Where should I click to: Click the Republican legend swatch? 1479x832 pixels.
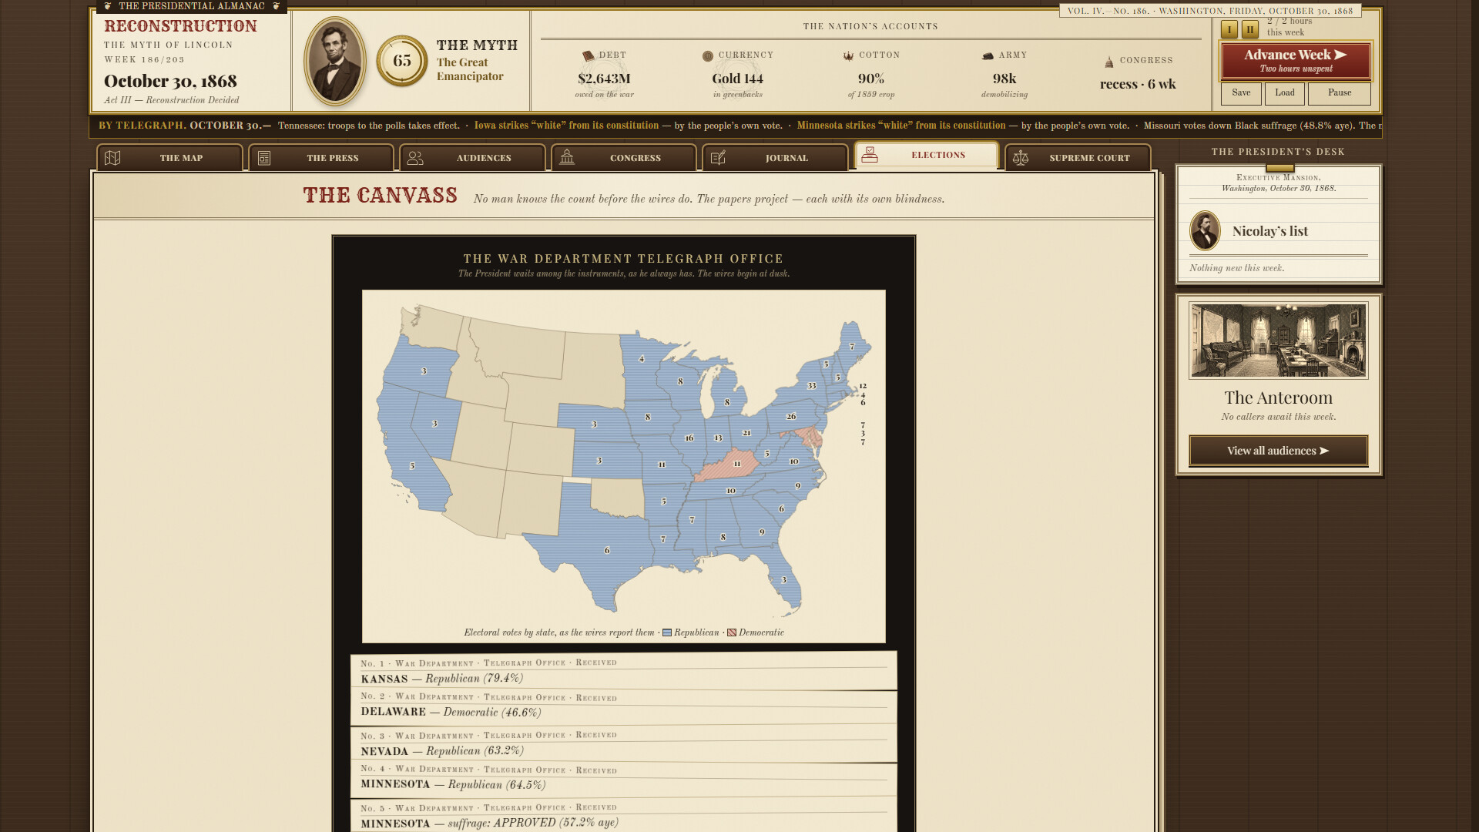(x=667, y=632)
